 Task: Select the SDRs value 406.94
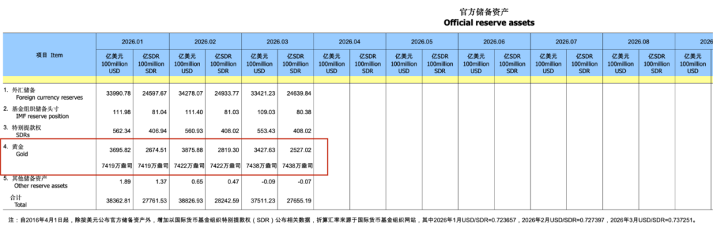point(158,131)
